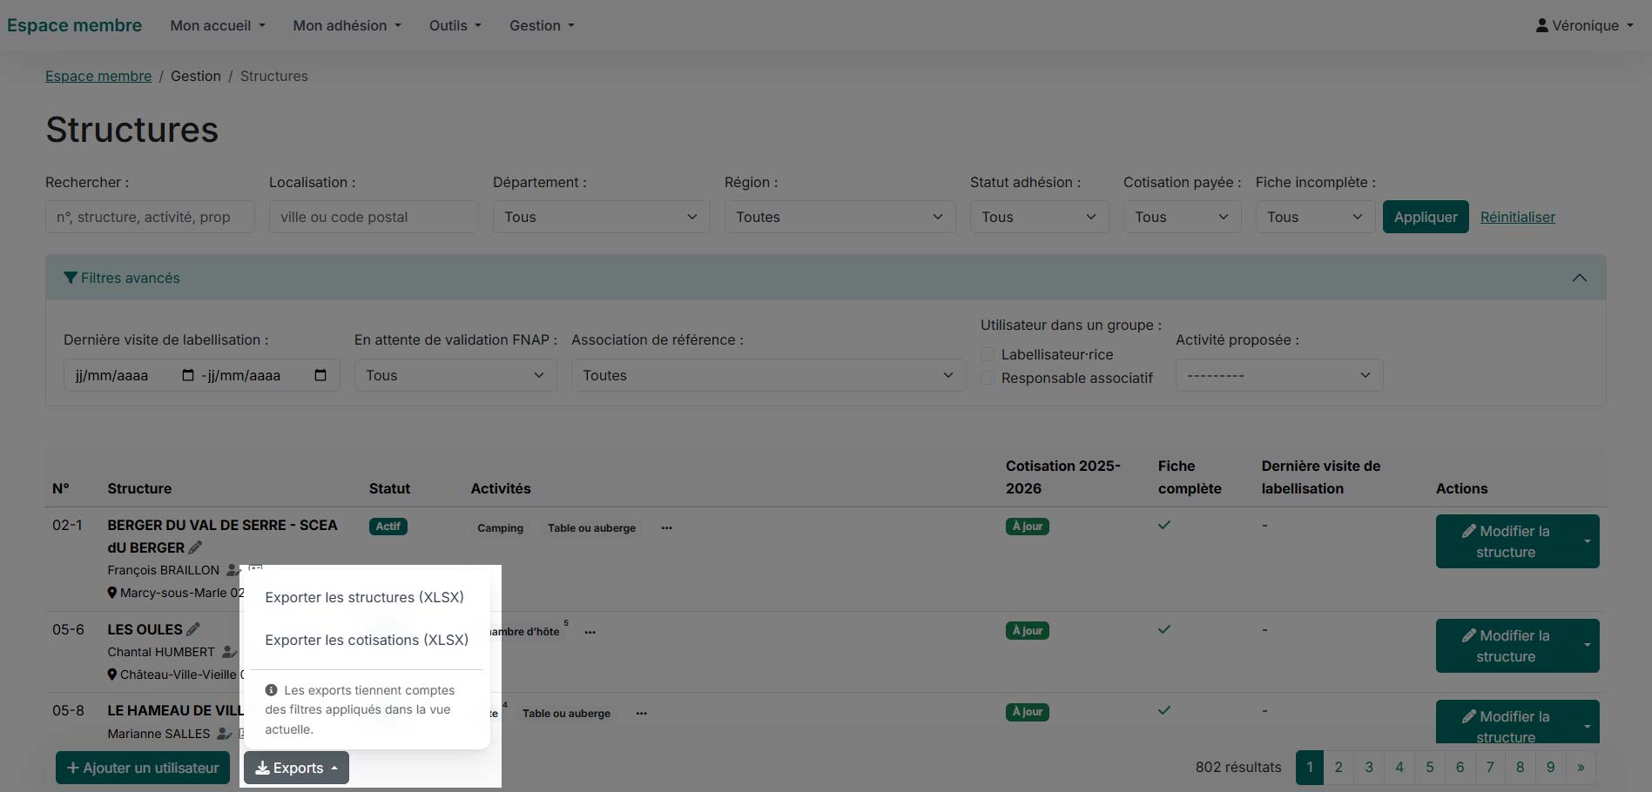Click user-edit icon next to François BRAILLON
The width and height of the screenshot is (1652, 792).
click(x=233, y=570)
